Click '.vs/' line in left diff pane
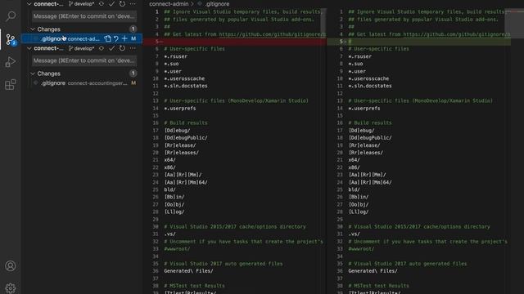 click(169, 234)
